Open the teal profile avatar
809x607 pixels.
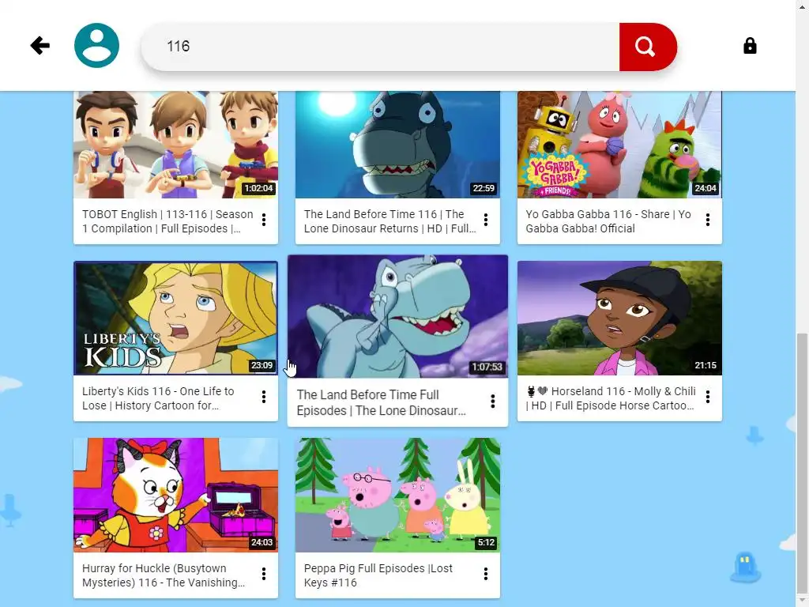pyautogui.click(x=96, y=45)
